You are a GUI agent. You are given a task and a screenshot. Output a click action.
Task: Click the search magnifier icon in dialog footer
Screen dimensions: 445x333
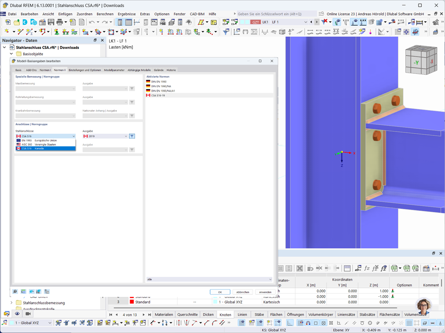click(15, 291)
